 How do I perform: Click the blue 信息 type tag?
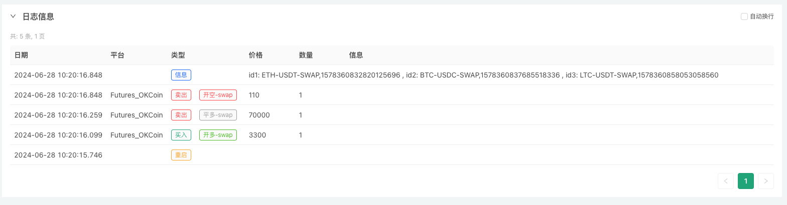click(181, 75)
